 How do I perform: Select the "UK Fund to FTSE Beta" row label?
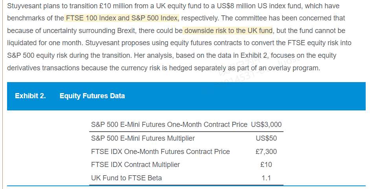(126, 178)
